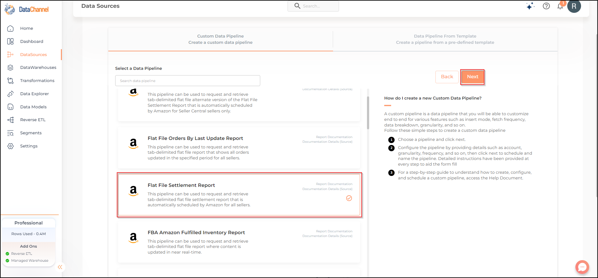
Task: Select the DataSources pipeline icon
Action: tap(10, 54)
